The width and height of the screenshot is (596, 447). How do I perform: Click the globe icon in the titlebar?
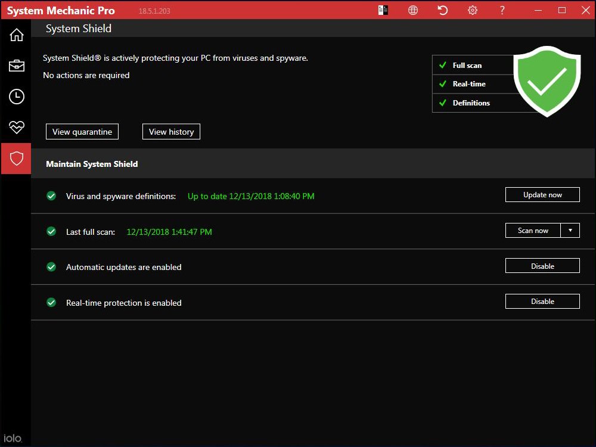tap(412, 10)
